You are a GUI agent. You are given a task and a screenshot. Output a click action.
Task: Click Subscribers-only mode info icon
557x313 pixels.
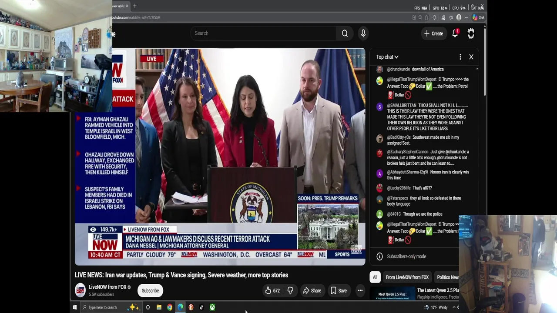379,256
